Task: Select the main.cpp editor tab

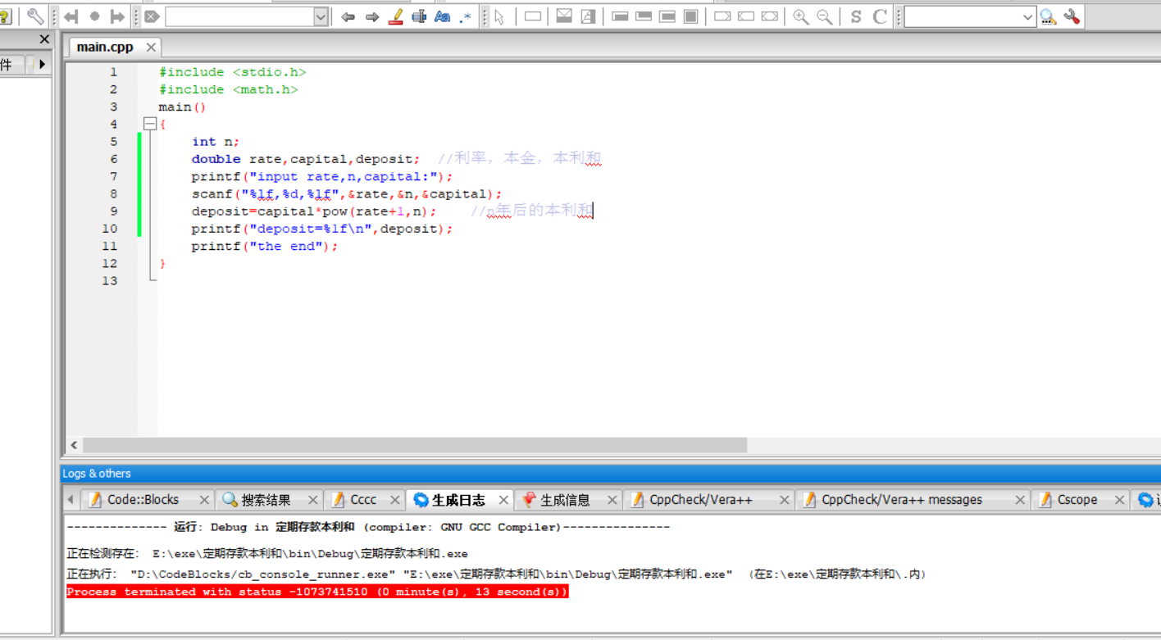Action: coord(105,48)
